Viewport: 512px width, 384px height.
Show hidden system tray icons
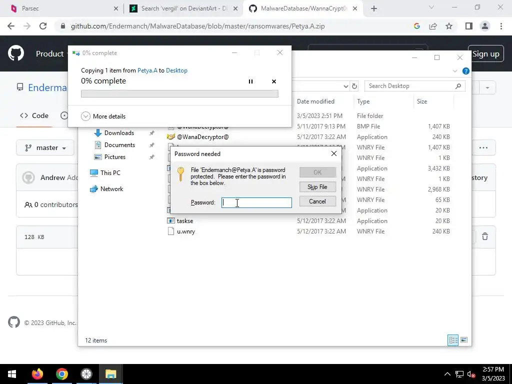pos(447,374)
